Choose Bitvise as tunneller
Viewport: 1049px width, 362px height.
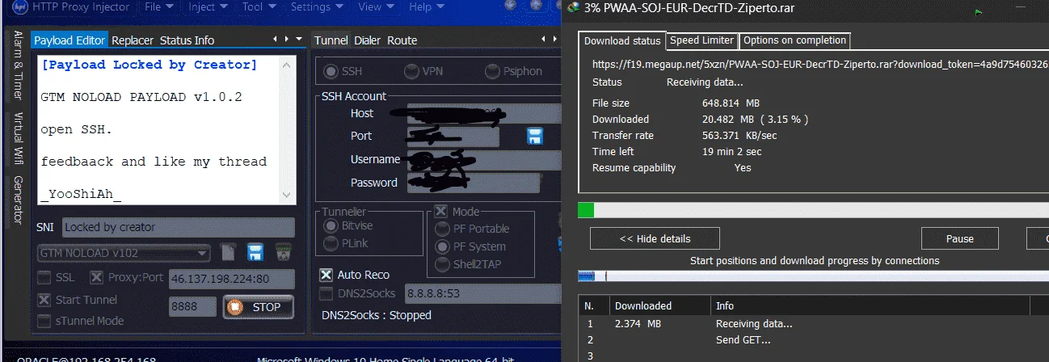(x=330, y=227)
